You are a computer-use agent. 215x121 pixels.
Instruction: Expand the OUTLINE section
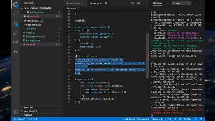[28, 115]
